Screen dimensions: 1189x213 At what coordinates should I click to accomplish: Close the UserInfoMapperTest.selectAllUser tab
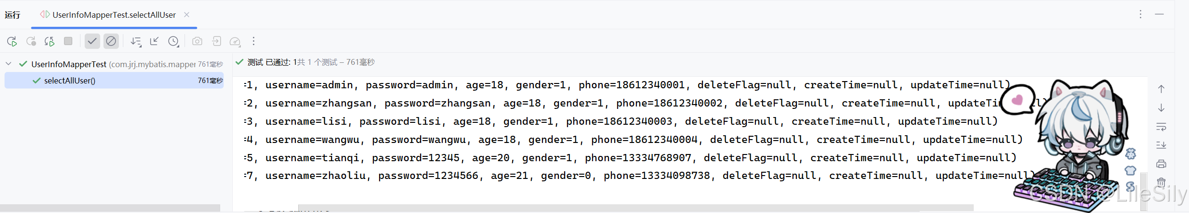click(186, 15)
